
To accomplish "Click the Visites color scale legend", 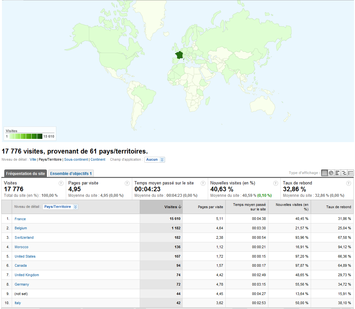I will [x=30, y=136].
